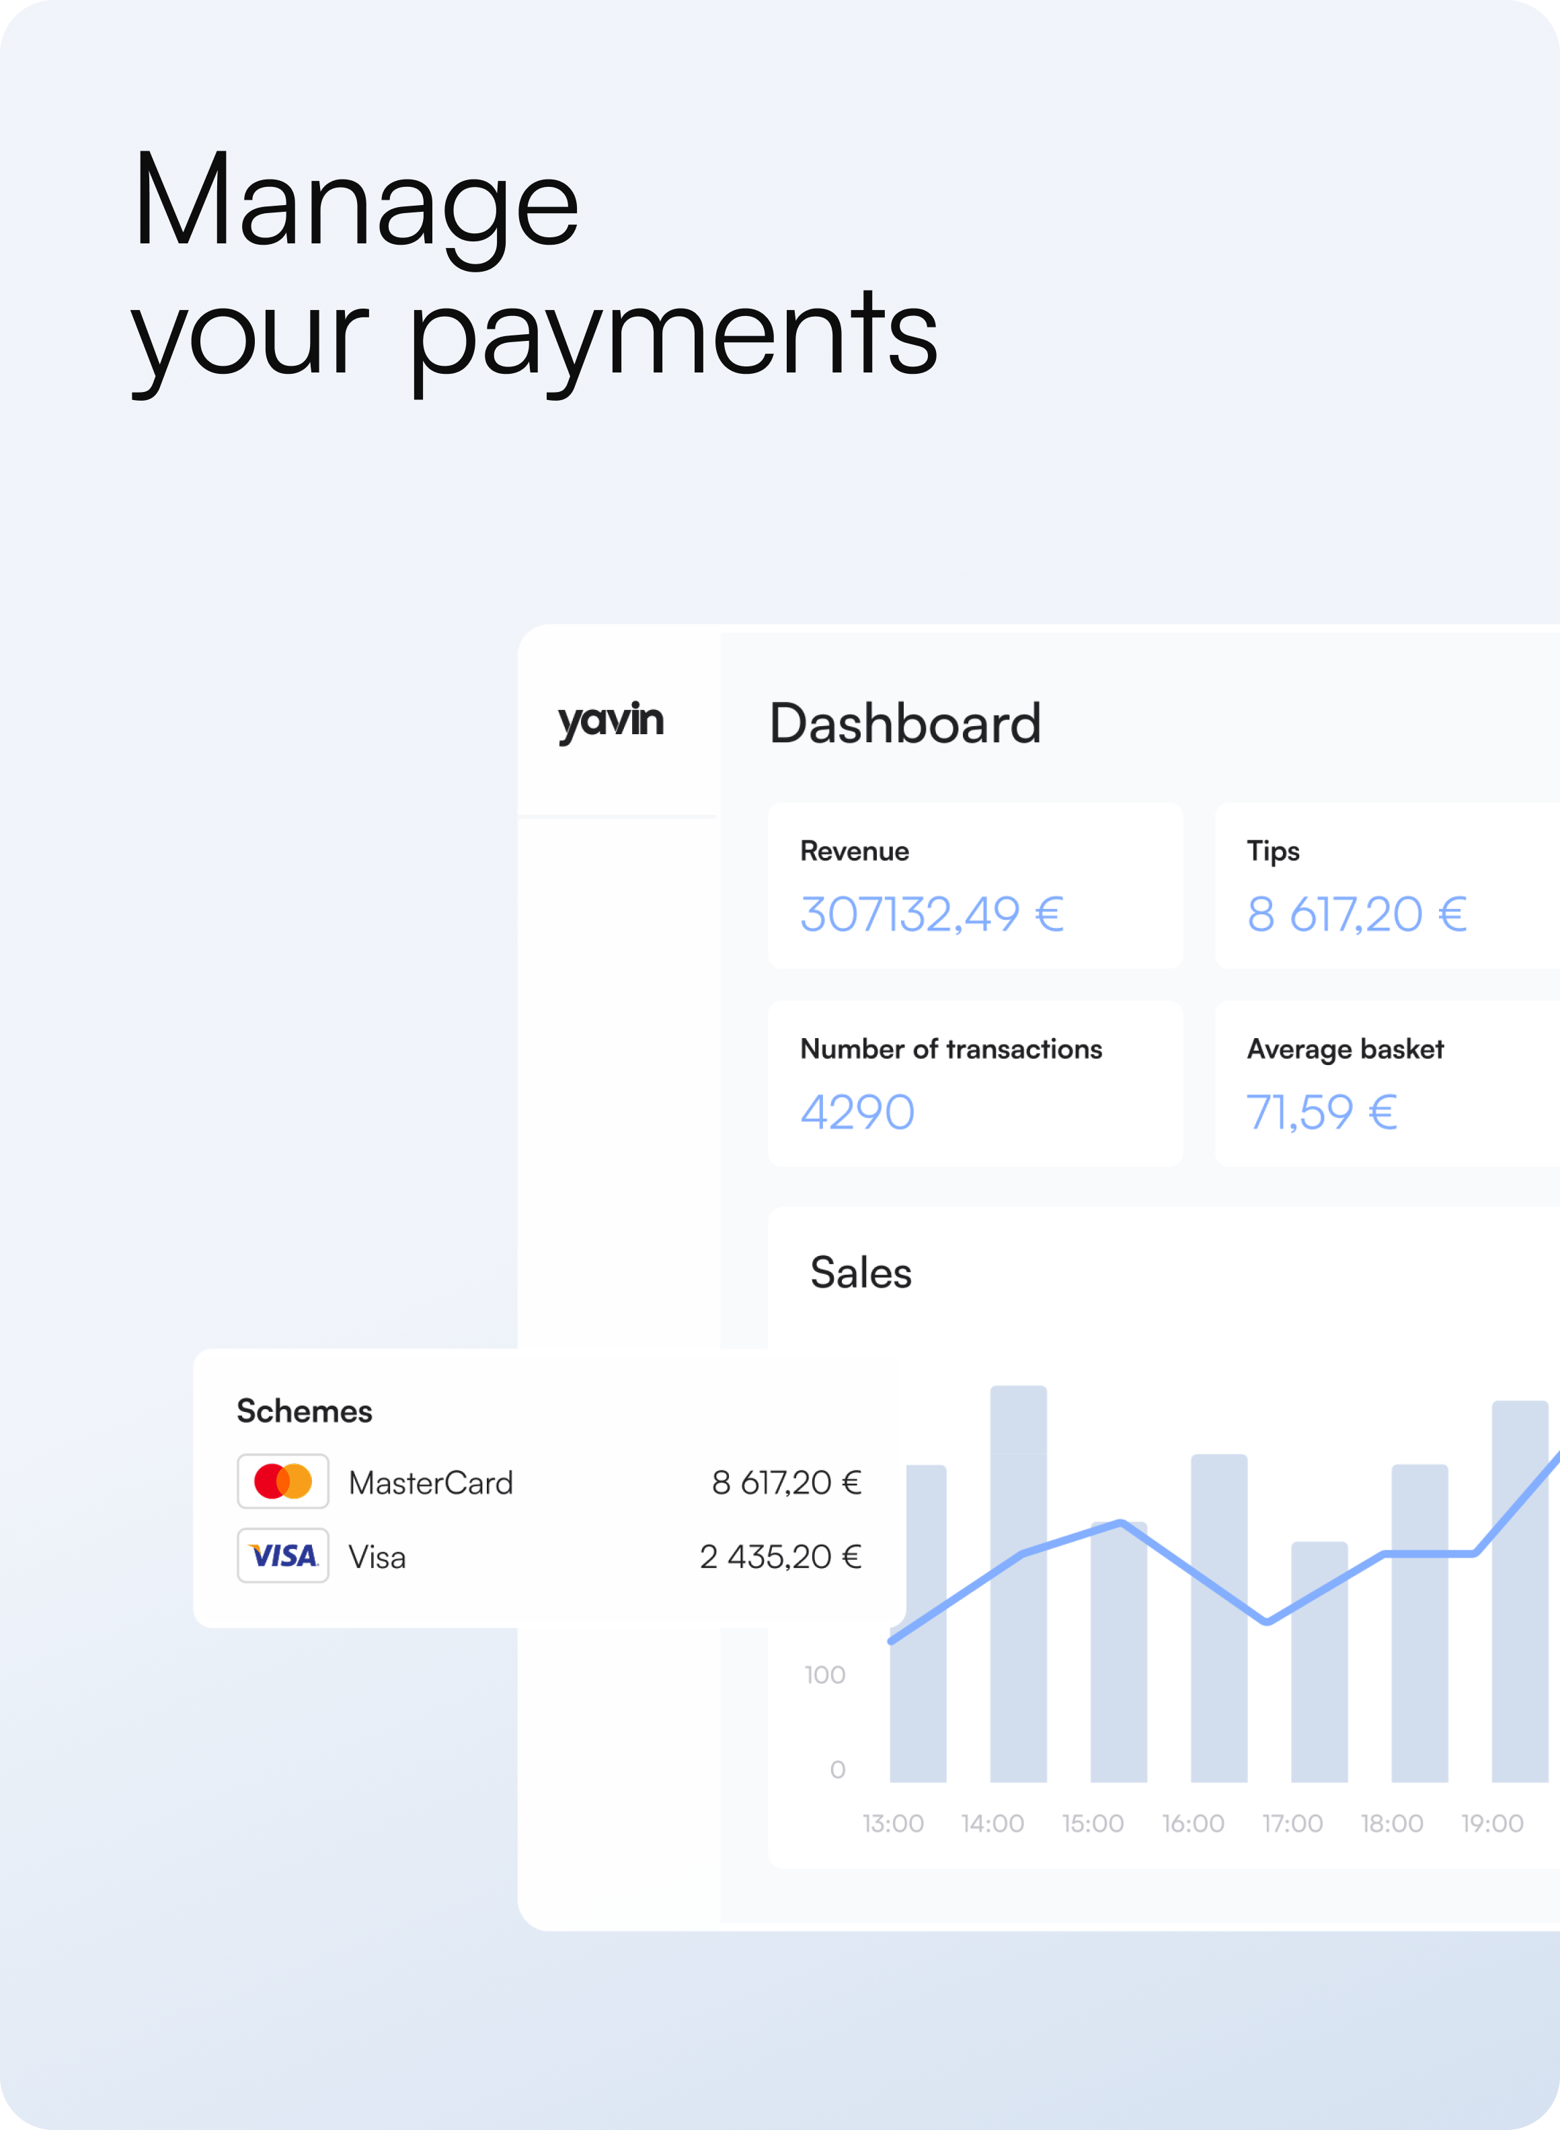Select the Number of transactions card
The height and width of the screenshot is (2130, 1560).
(974, 1083)
